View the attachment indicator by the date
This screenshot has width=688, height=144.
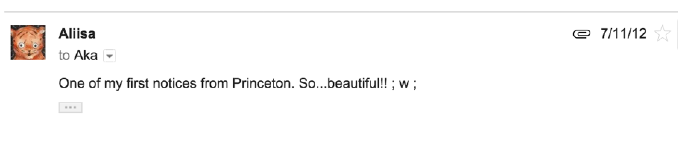pos(581,35)
